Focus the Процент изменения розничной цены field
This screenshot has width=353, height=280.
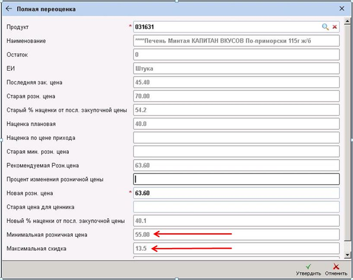click(236, 179)
